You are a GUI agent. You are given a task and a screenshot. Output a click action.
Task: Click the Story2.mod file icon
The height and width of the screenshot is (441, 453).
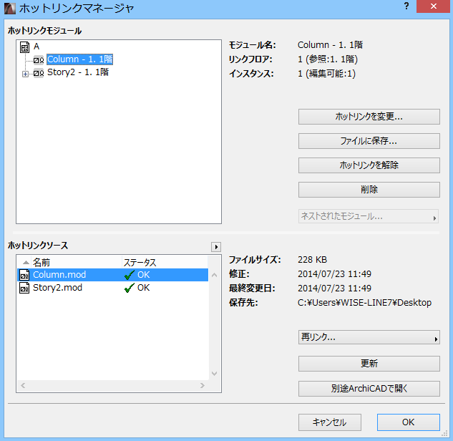pyautogui.click(x=24, y=288)
